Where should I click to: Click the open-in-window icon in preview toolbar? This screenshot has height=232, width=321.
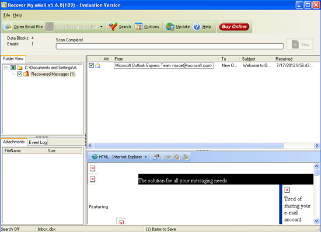[156, 157]
